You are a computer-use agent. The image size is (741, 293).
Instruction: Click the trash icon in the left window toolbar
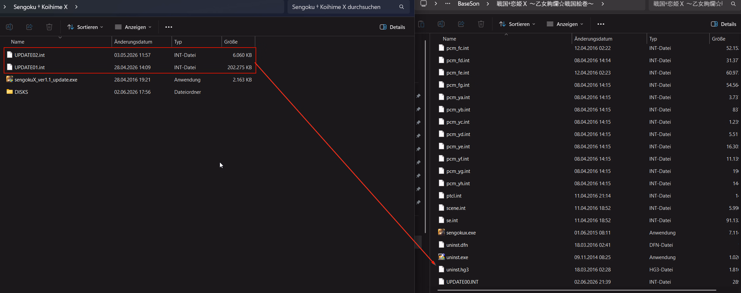(49, 27)
